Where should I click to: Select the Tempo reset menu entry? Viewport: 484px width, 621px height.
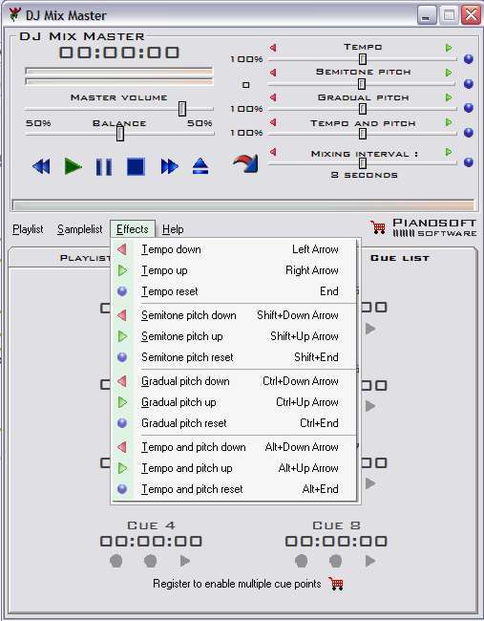(x=236, y=291)
